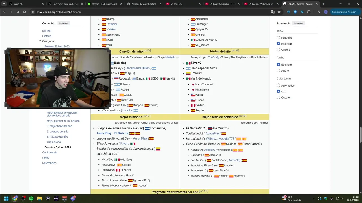Open Discord from taskbar
362x203 pixels.
pos(73,198)
